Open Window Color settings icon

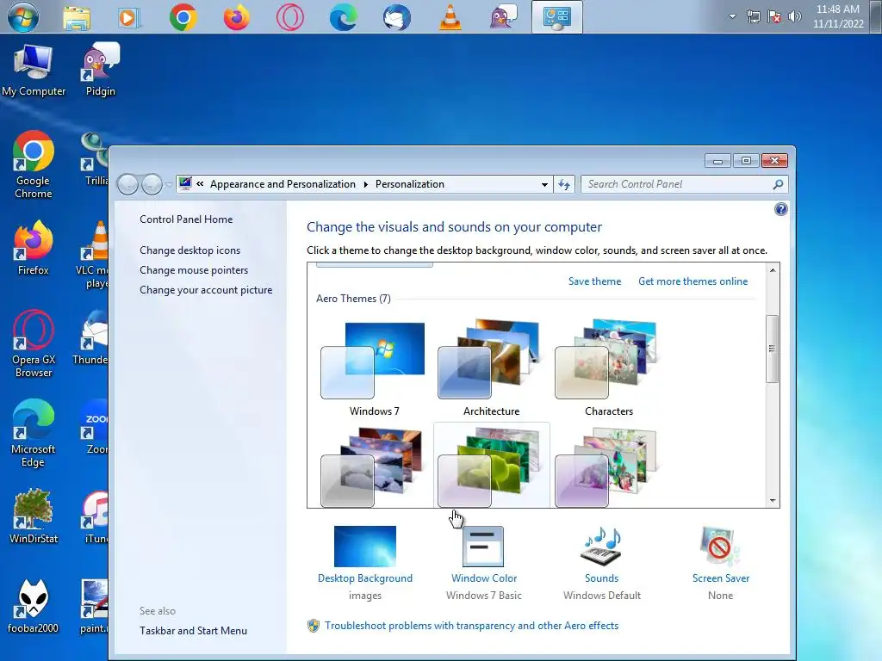point(483,547)
